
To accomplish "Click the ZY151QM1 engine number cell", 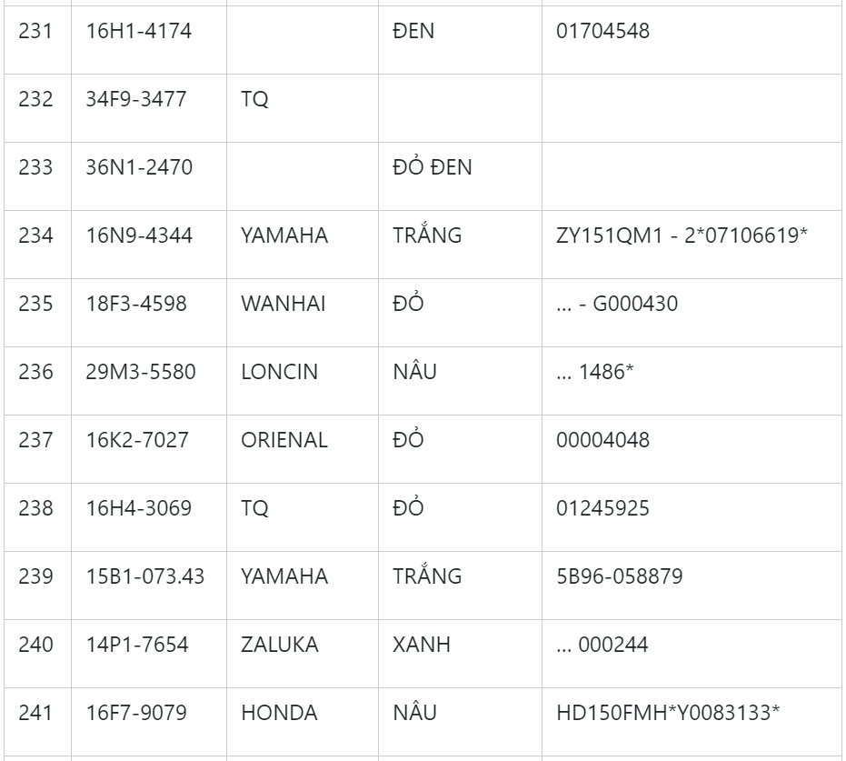I will coord(682,235).
